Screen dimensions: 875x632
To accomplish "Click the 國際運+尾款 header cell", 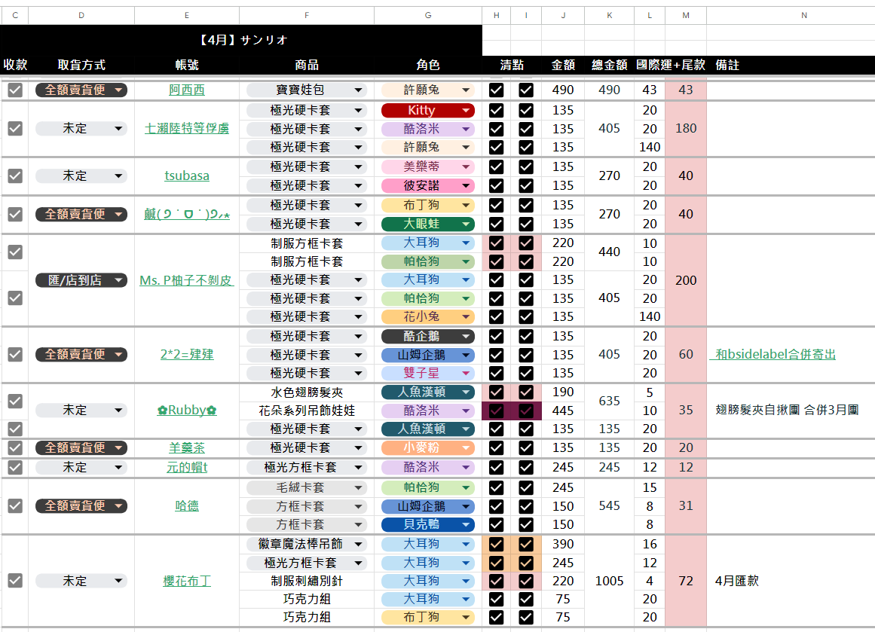I will pos(670,65).
